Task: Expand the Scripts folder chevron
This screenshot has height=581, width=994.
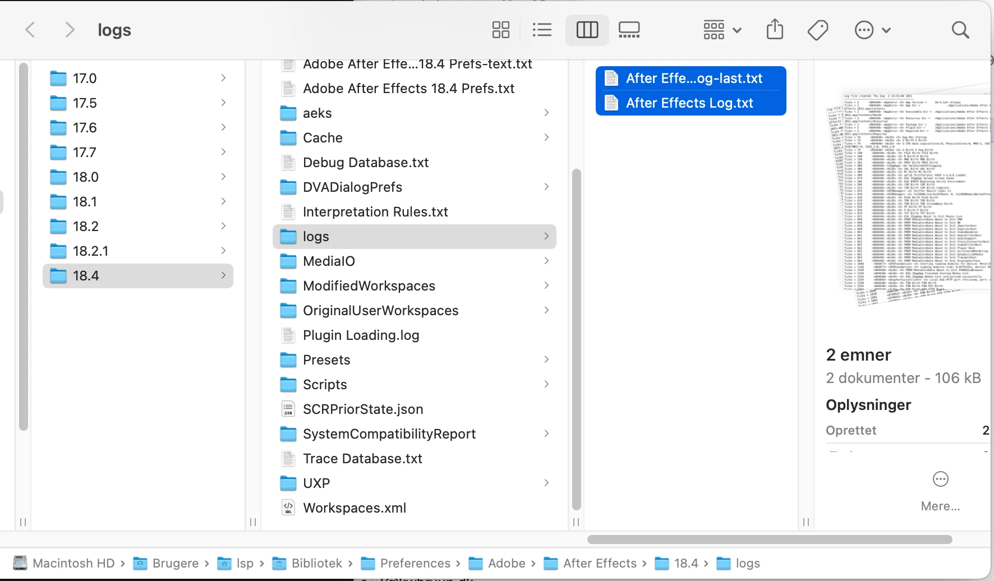Action: [x=546, y=384]
